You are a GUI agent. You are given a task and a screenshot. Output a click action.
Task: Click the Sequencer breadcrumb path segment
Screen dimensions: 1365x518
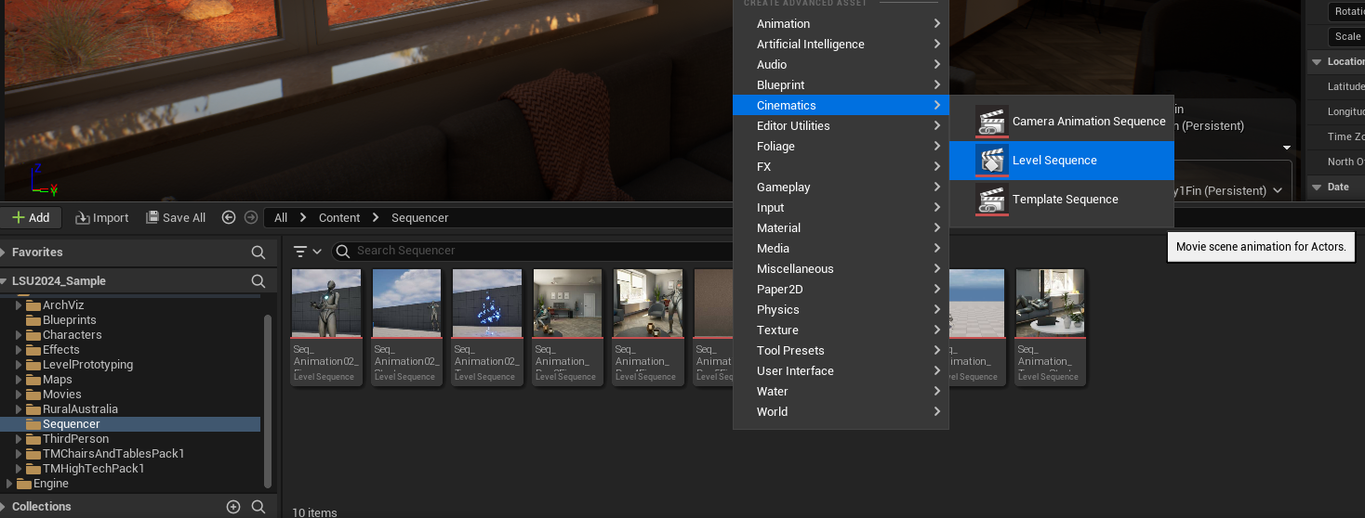(x=420, y=217)
